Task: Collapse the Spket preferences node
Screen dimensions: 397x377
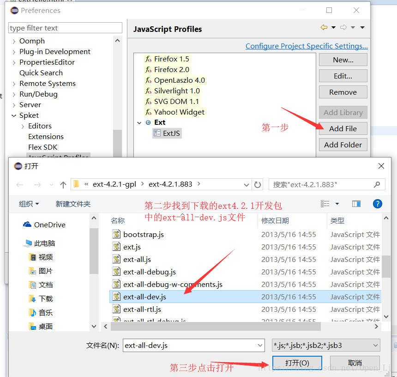Action: (x=14, y=116)
